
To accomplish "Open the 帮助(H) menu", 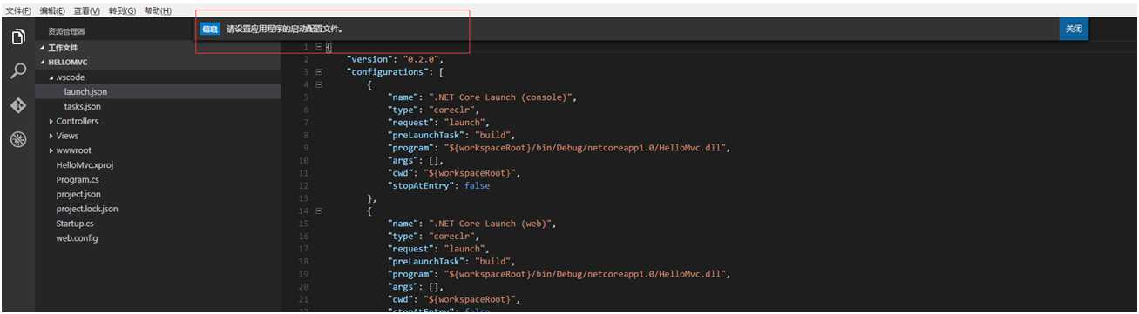I will pos(158,10).
